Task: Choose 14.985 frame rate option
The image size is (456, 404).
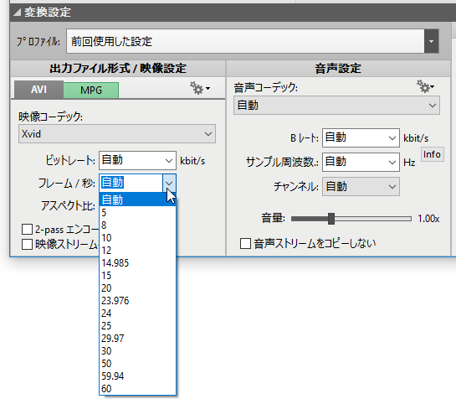Action: point(137,263)
